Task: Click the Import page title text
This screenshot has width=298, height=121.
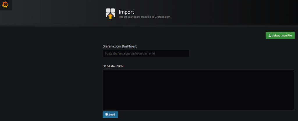Action: pos(126,12)
